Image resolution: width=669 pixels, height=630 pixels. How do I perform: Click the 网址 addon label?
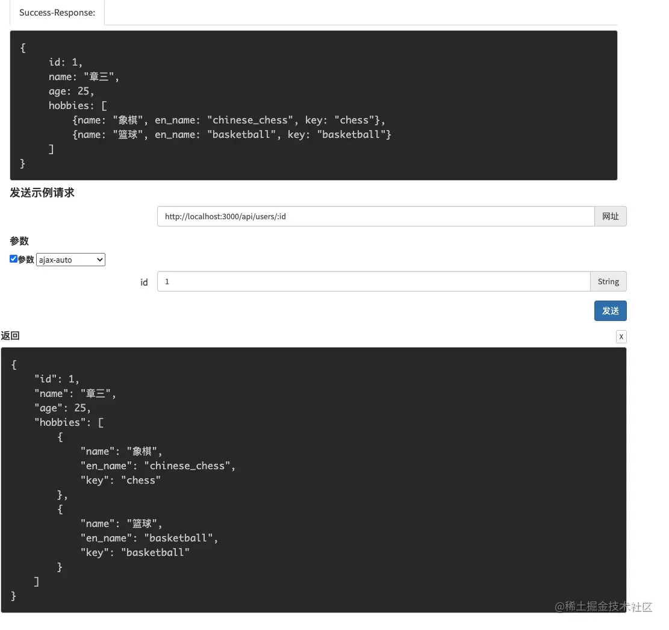610,216
